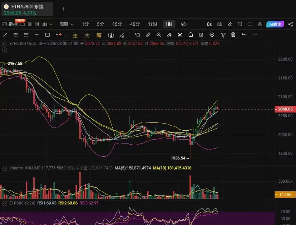The image size is (296, 225).
Task: Expand the circle chevron below the legend
Action: point(5,50)
